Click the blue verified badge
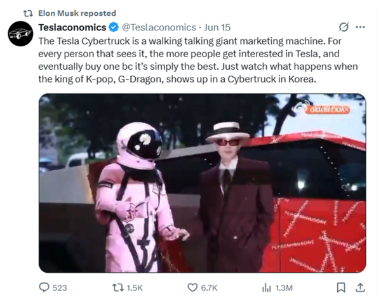381x299 pixels. (113, 27)
